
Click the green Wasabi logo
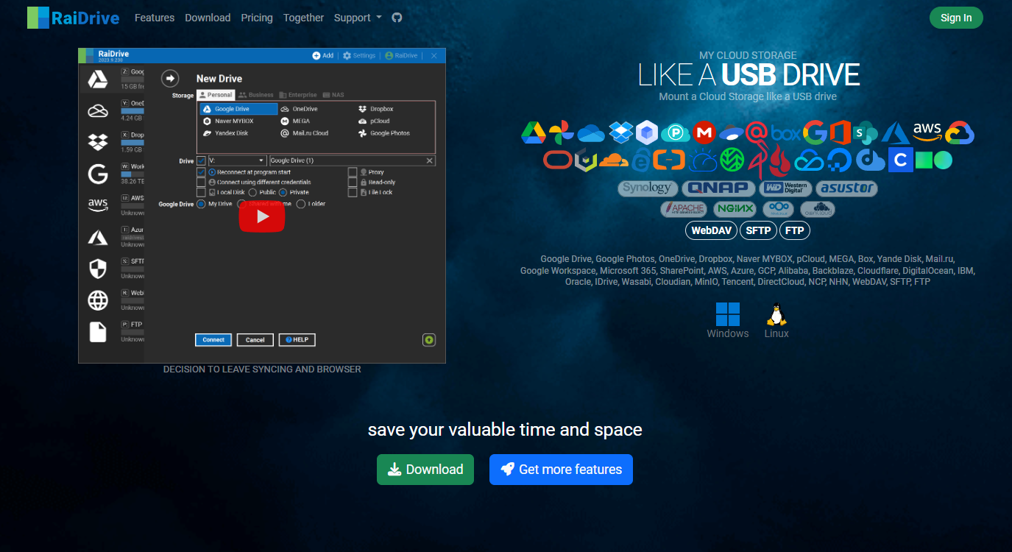[732, 160]
